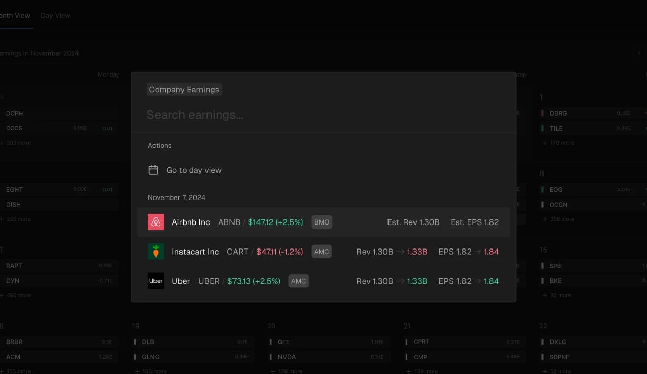Click the BMO badge on Airbnb row
Screen dimensions: 647x374
(x=322, y=222)
